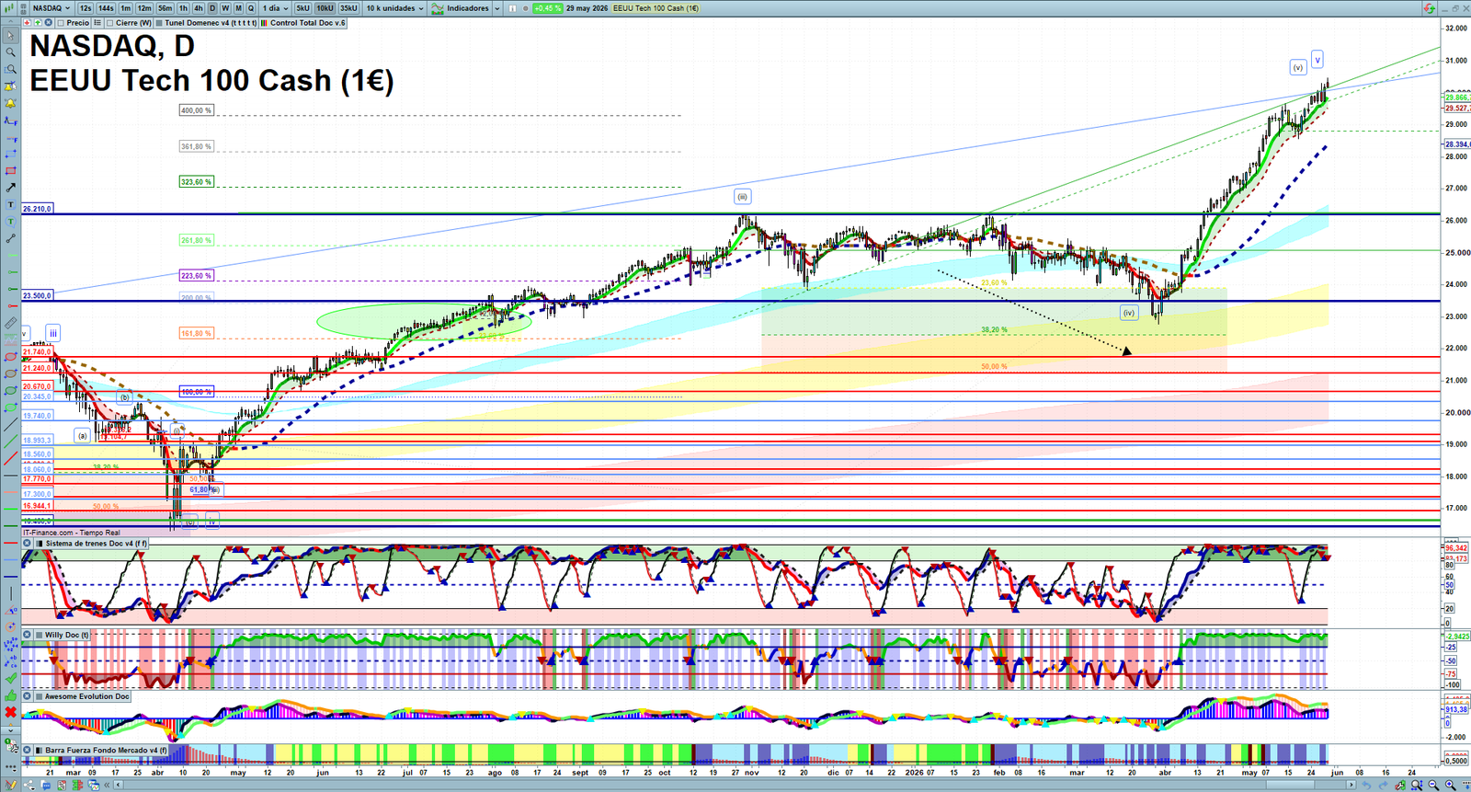Choose the black arrow drawing tool

(x=10, y=188)
